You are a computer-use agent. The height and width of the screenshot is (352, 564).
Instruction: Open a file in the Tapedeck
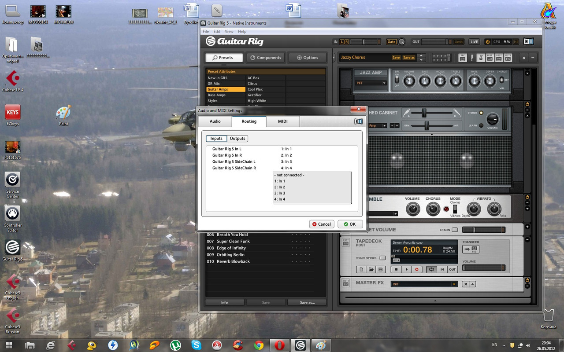click(371, 269)
